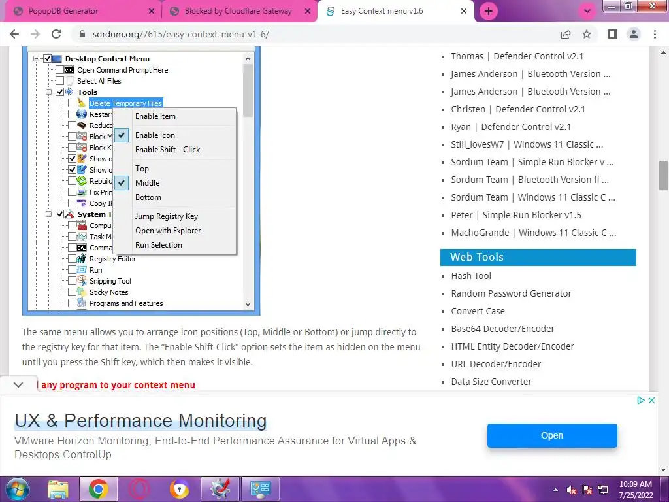Open File Explorer from the taskbar
Screen dimensions: 669x502
click(x=58, y=489)
